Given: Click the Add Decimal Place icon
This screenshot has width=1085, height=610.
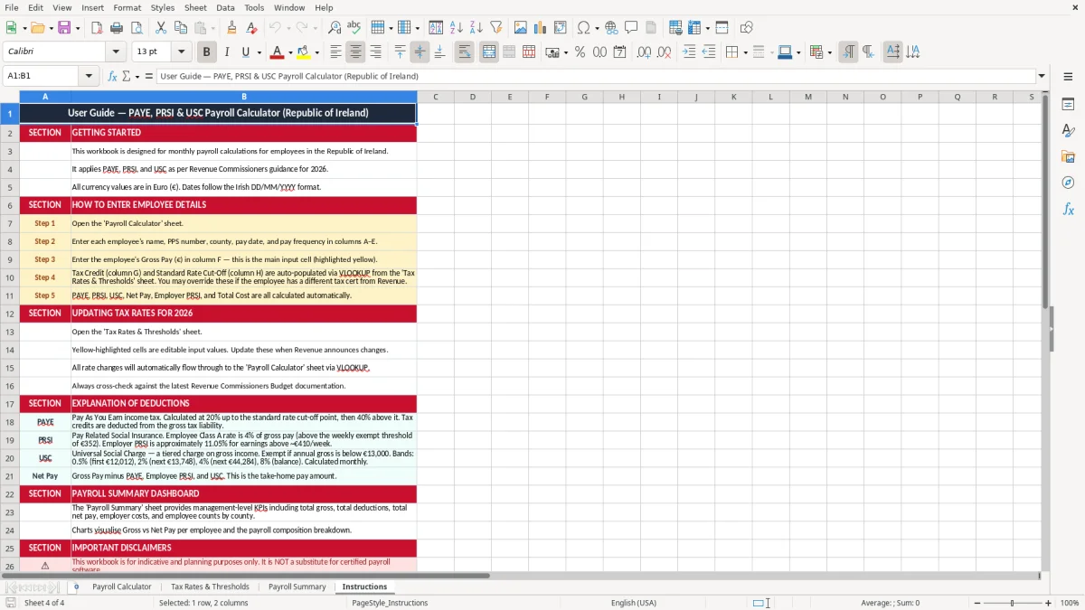Looking at the screenshot, I should pos(644,52).
